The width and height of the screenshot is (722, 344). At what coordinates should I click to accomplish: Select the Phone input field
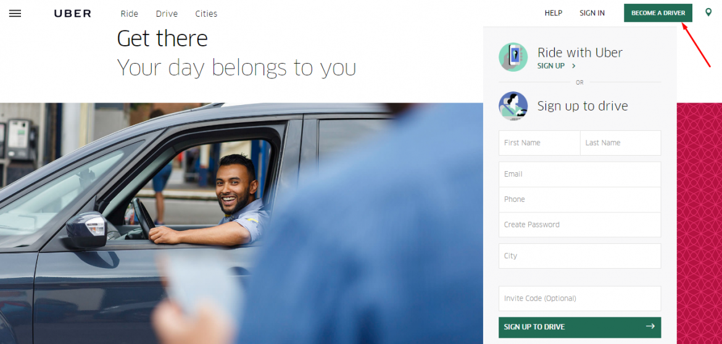pyautogui.click(x=579, y=199)
